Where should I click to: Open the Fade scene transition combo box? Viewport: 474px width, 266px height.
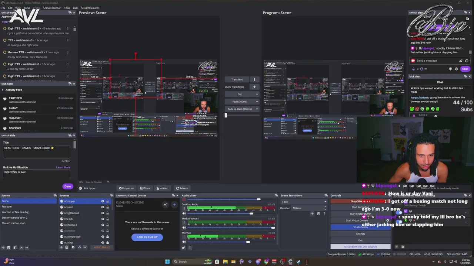coord(304,202)
